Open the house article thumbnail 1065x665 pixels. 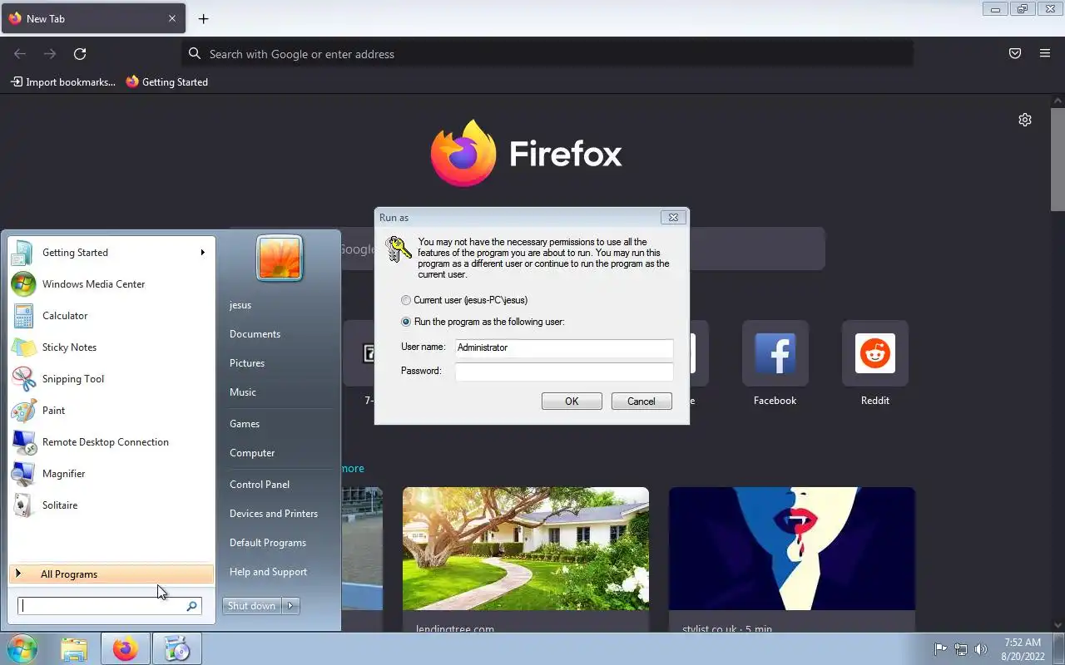coord(526,549)
